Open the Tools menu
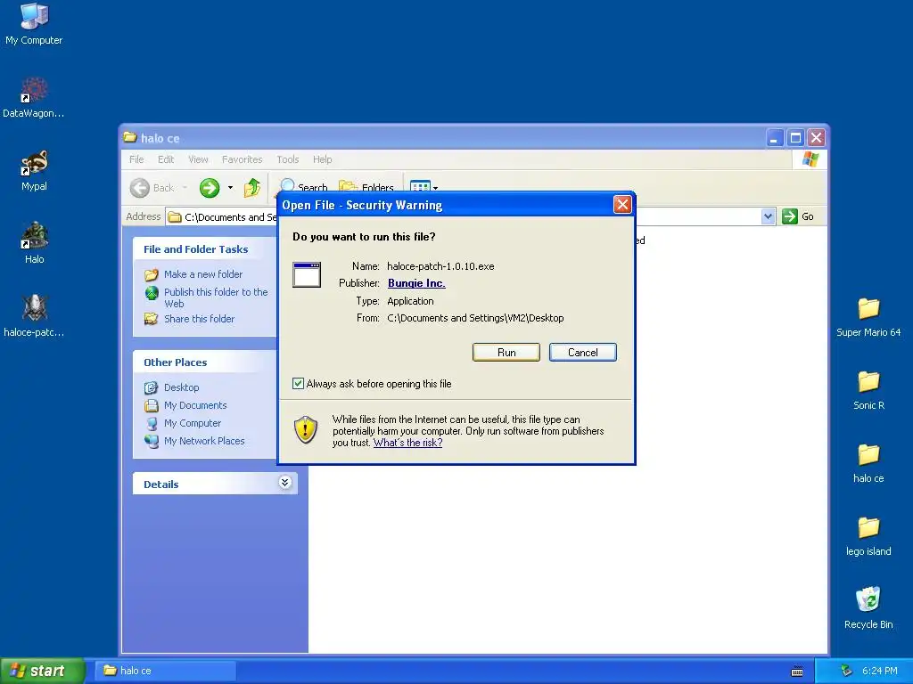 point(288,159)
